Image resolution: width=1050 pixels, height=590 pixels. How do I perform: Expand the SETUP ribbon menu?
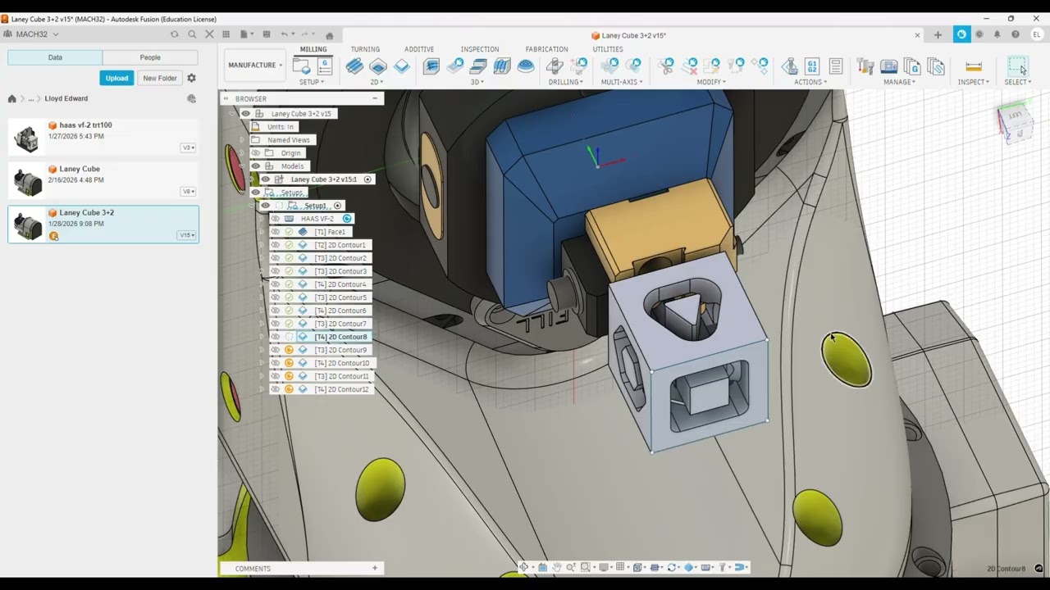pos(312,82)
